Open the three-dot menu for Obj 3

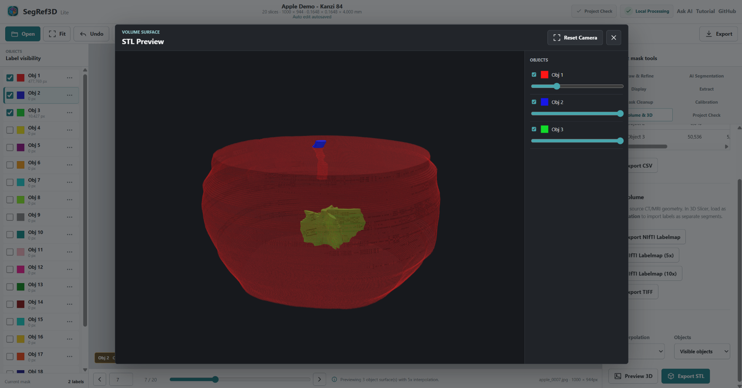click(x=70, y=112)
